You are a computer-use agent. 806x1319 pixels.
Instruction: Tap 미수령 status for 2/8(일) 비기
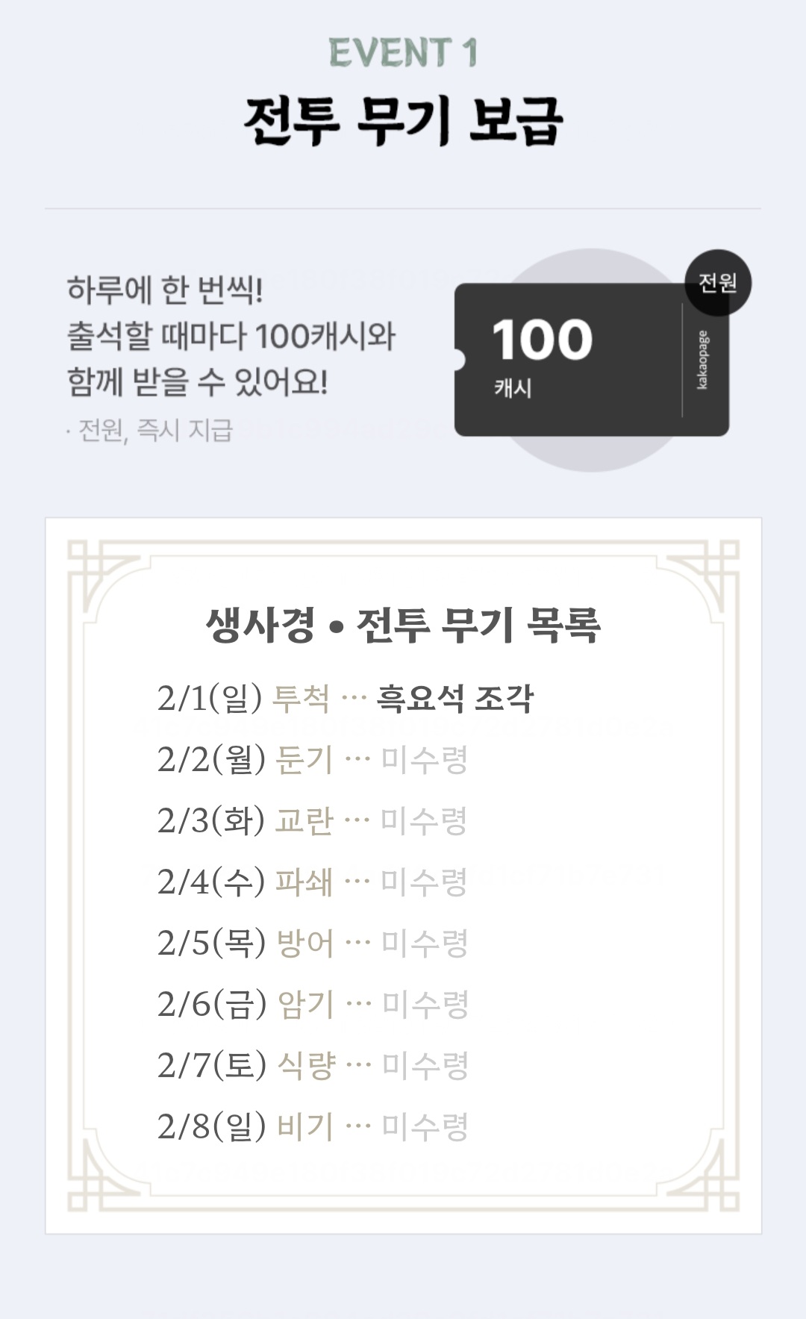(x=425, y=1127)
